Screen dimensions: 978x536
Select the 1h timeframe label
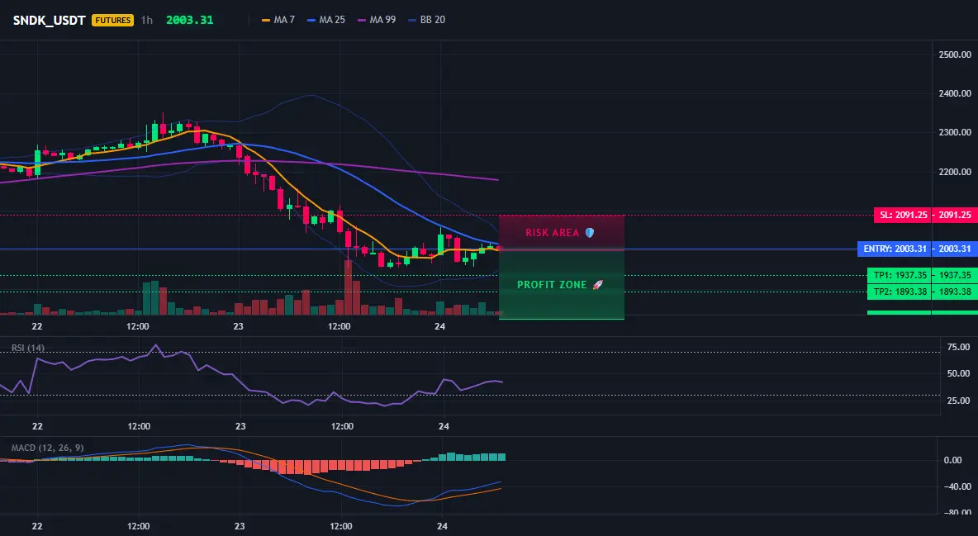[x=146, y=20]
